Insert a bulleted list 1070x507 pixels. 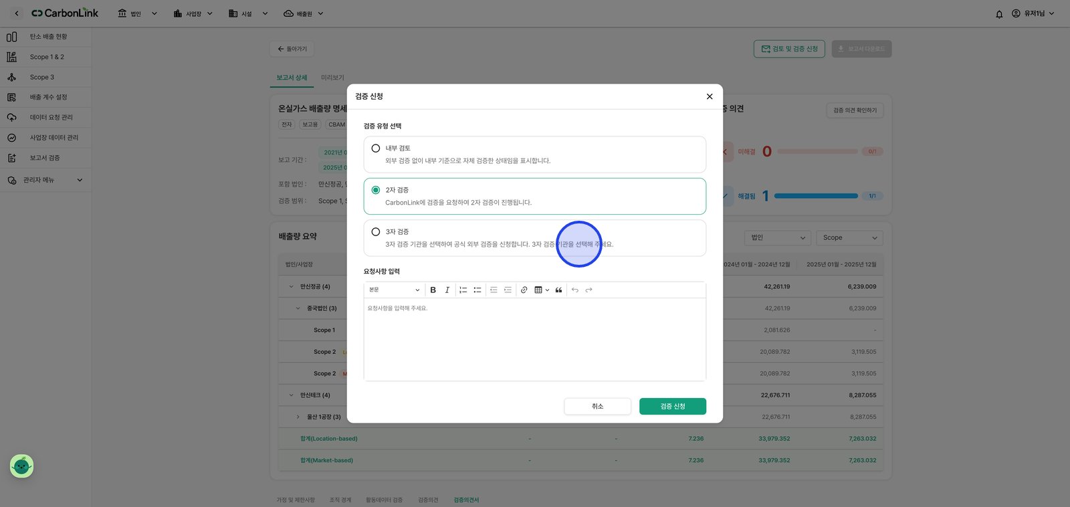477,290
